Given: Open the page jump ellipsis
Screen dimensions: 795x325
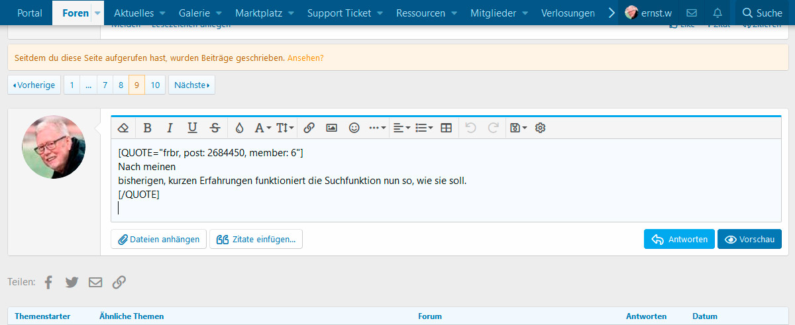Looking at the screenshot, I should click(x=89, y=85).
